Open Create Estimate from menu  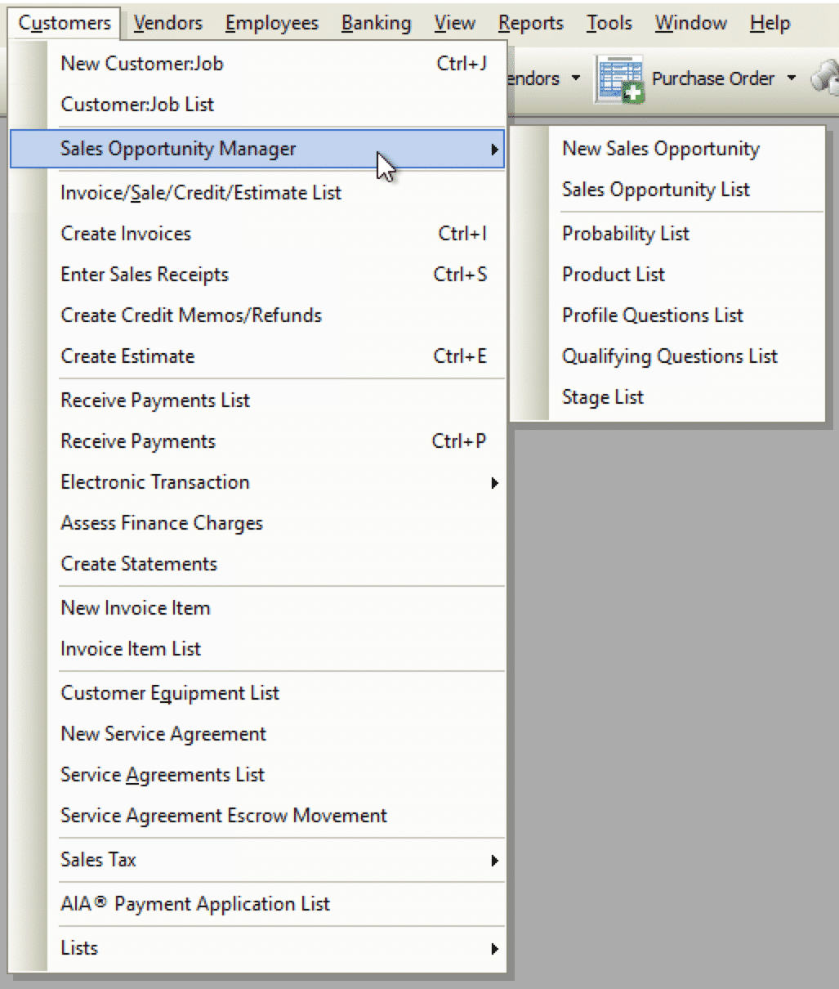[127, 356]
